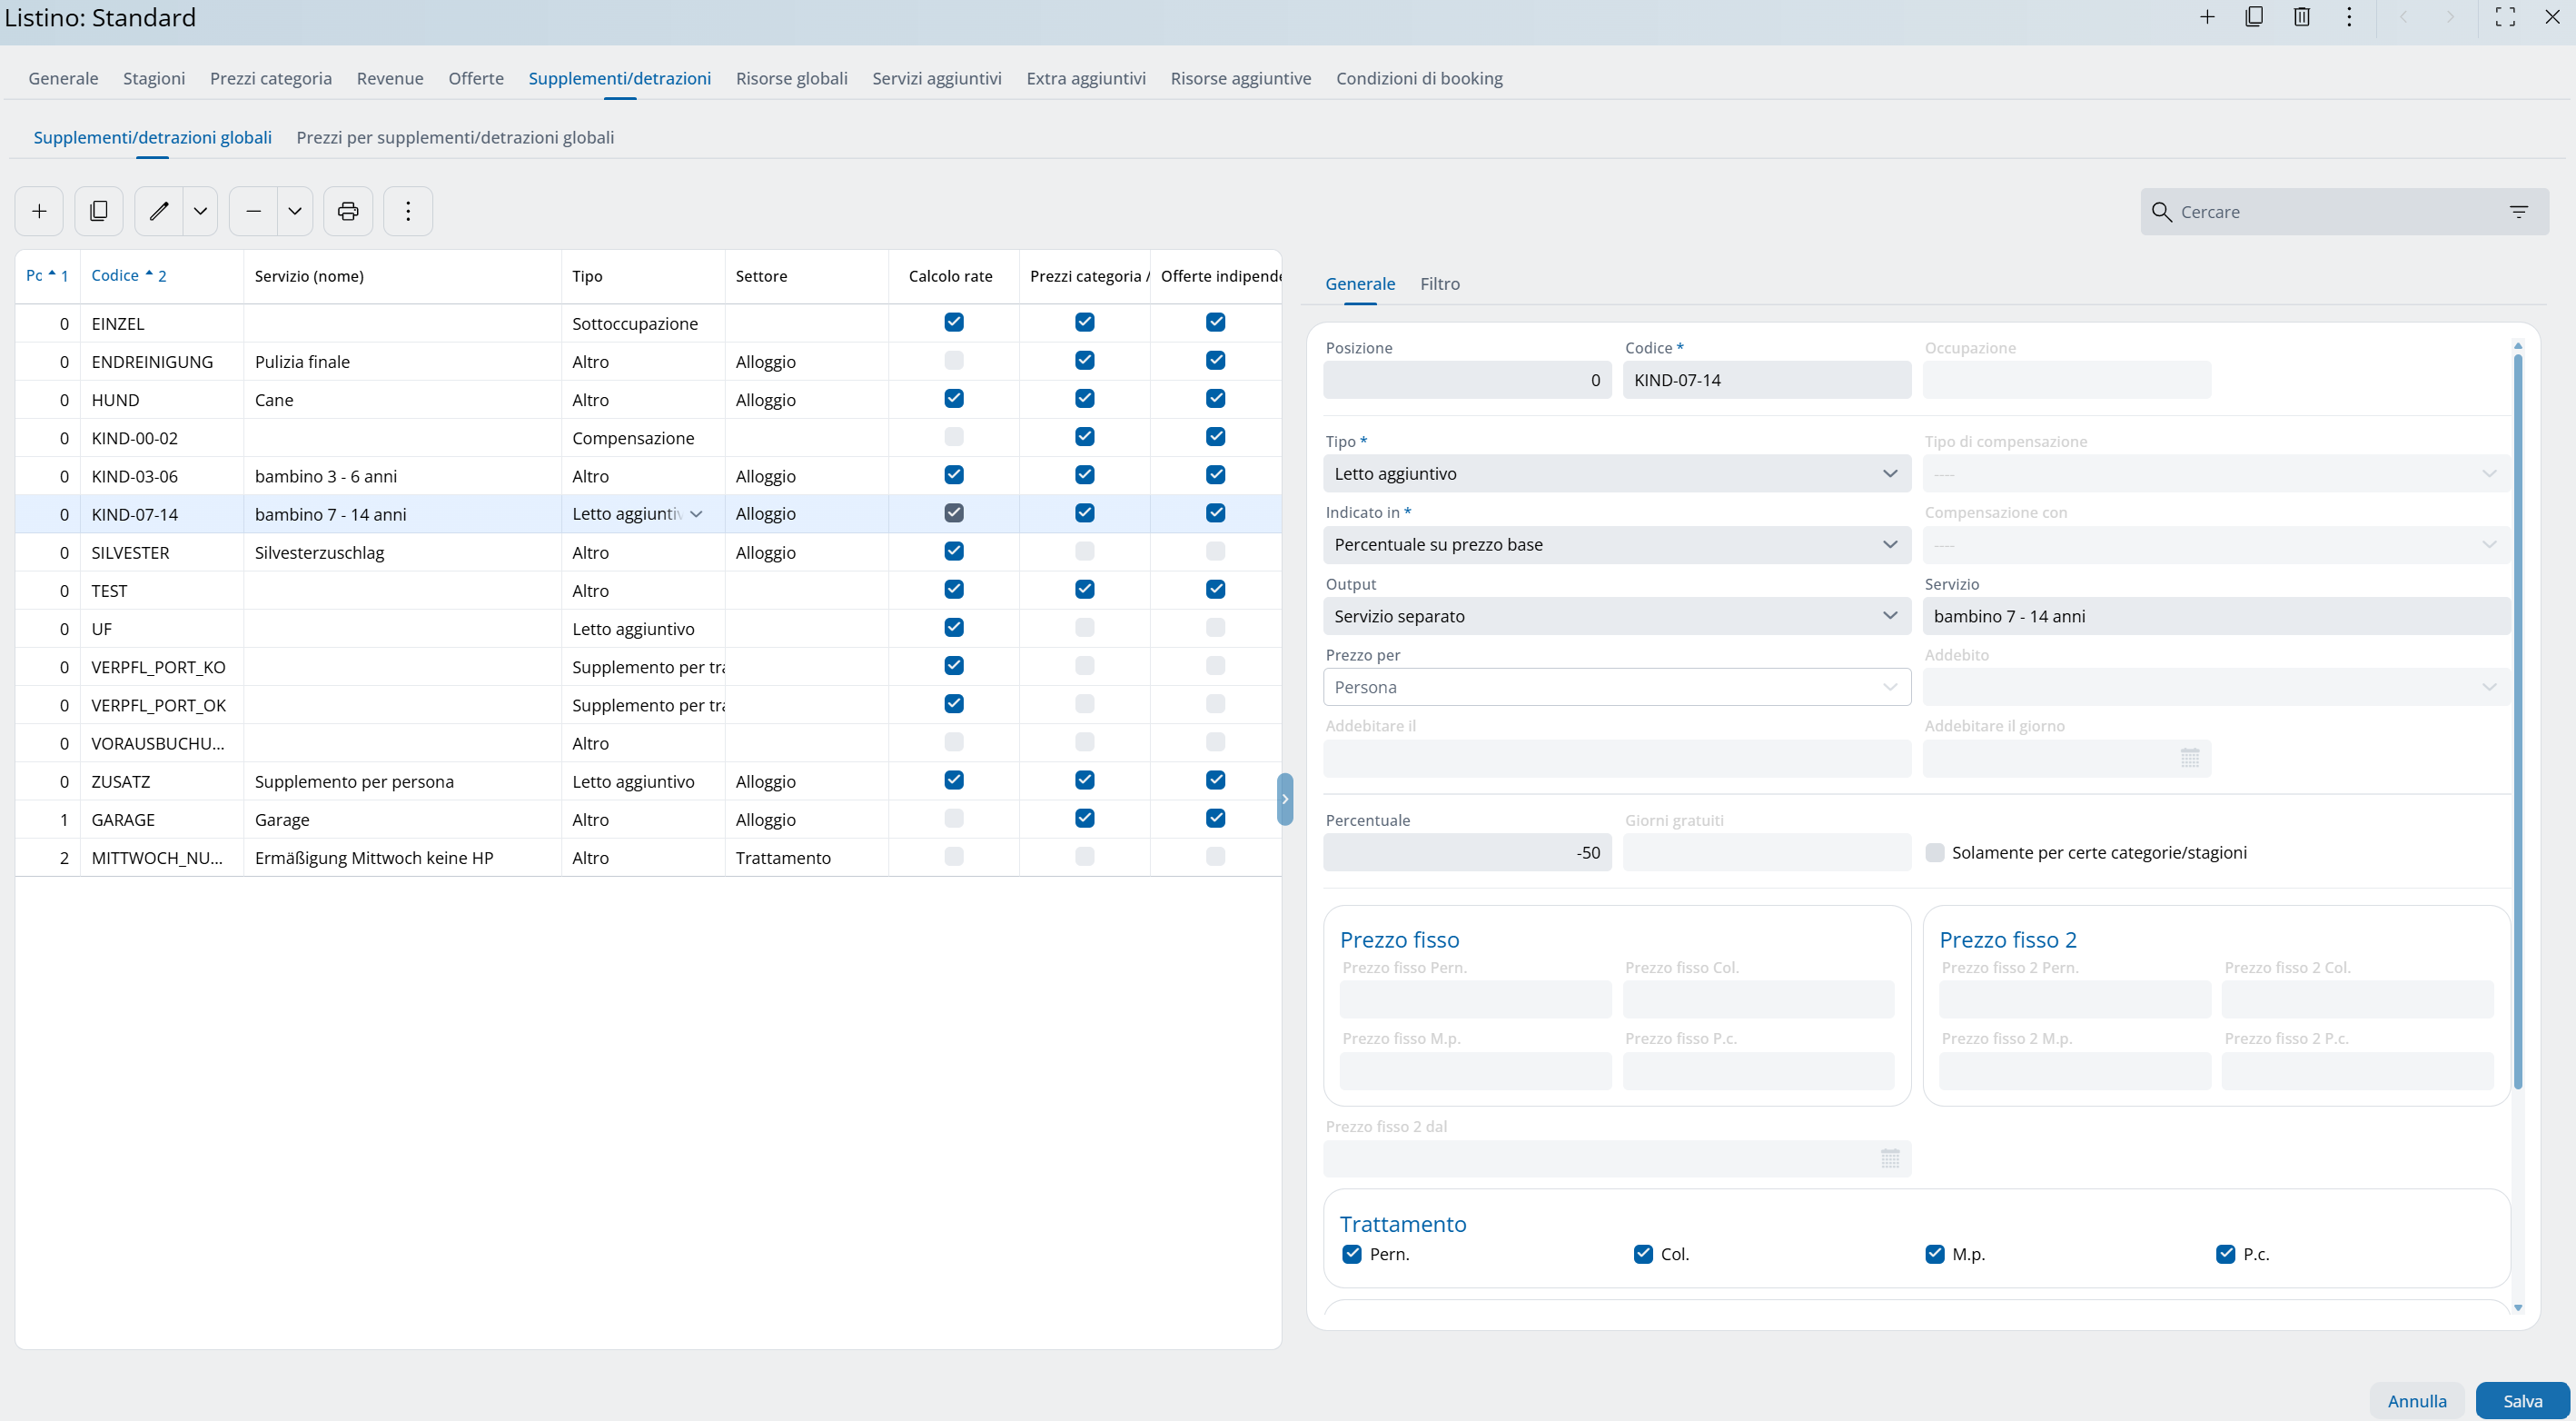The height and width of the screenshot is (1421, 2576).
Task: Open the Filtro tab in detail panel
Action: point(1439,284)
